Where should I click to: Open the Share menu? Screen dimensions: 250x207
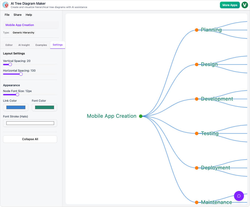(17, 15)
